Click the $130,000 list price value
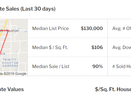Viewport: 131px width, 98px height. coord(92,28)
